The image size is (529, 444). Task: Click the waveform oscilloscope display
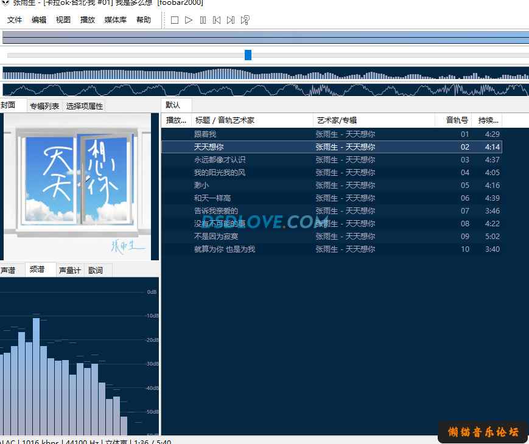pyautogui.click(x=265, y=90)
